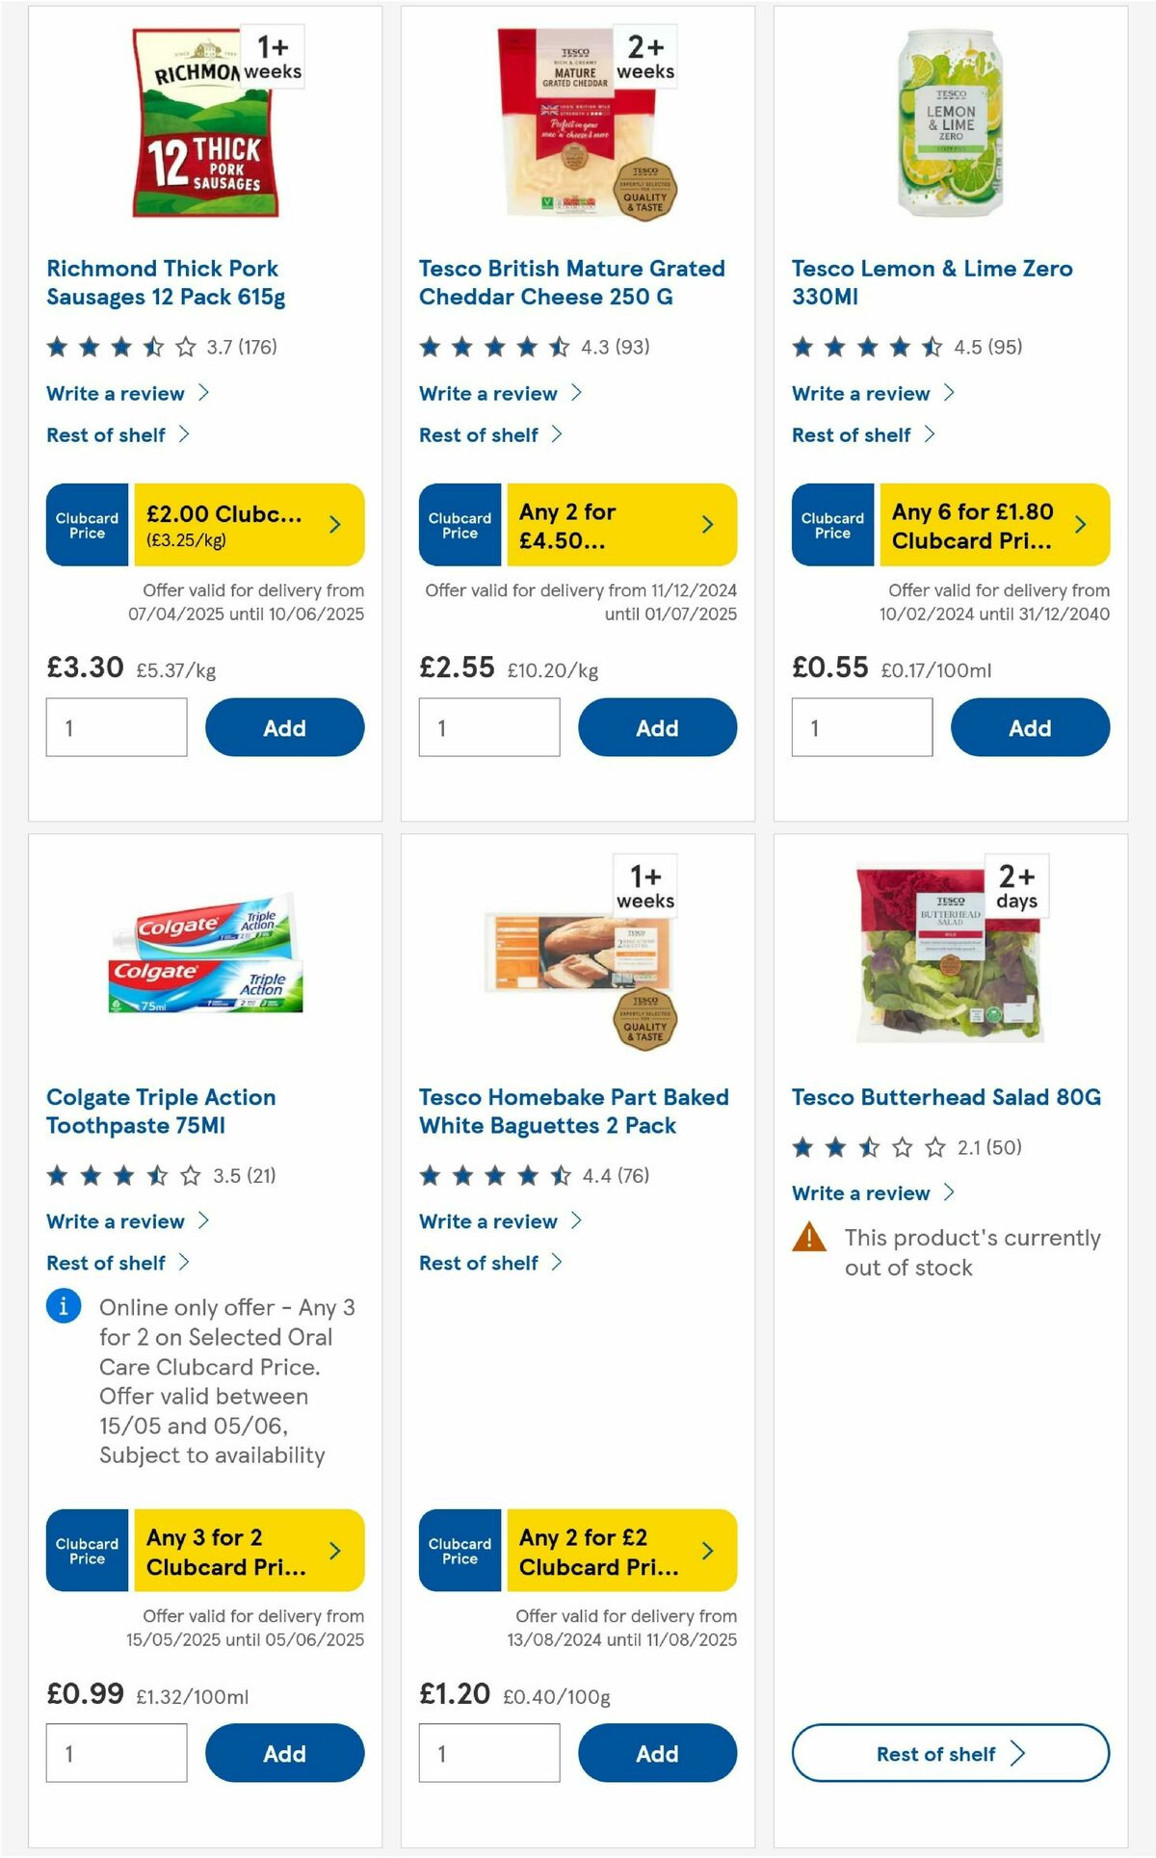Open the info icon beside Colgate oral care offer

click(63, 1307)
